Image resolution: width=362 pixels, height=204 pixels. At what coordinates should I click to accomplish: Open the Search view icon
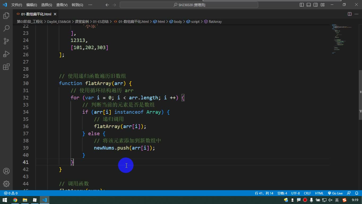click(x=6, y=28)
